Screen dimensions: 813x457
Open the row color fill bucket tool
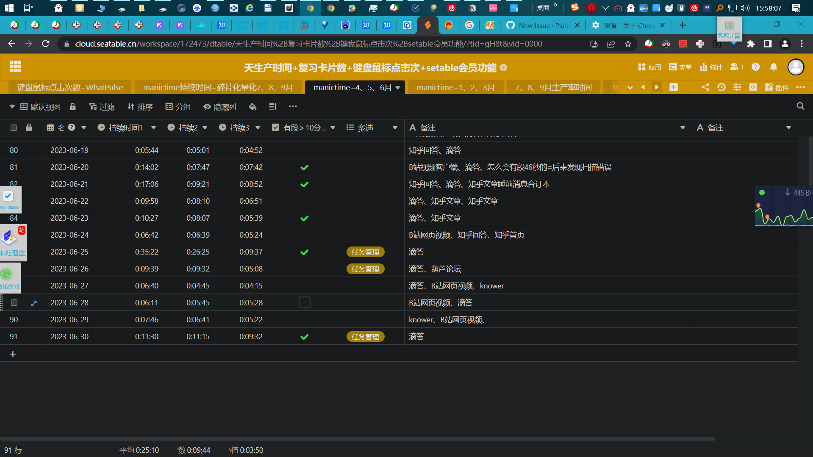click(x=253, y=107)
